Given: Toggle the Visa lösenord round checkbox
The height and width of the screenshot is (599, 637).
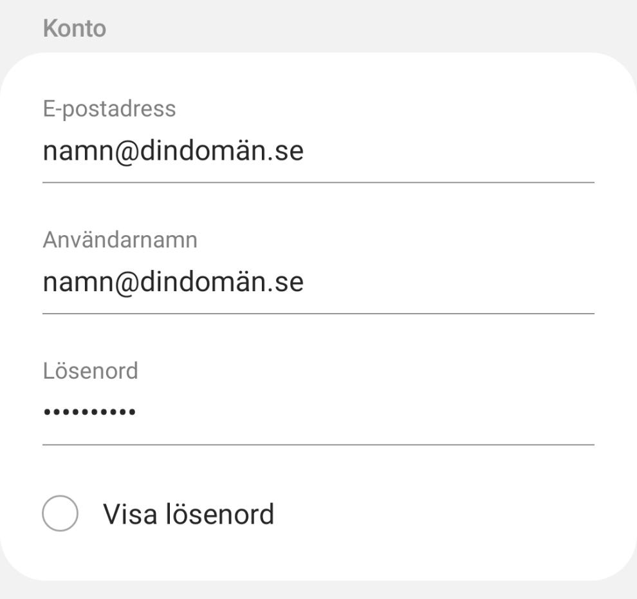Looking at the screenshot, I should [x=60, y=513].
